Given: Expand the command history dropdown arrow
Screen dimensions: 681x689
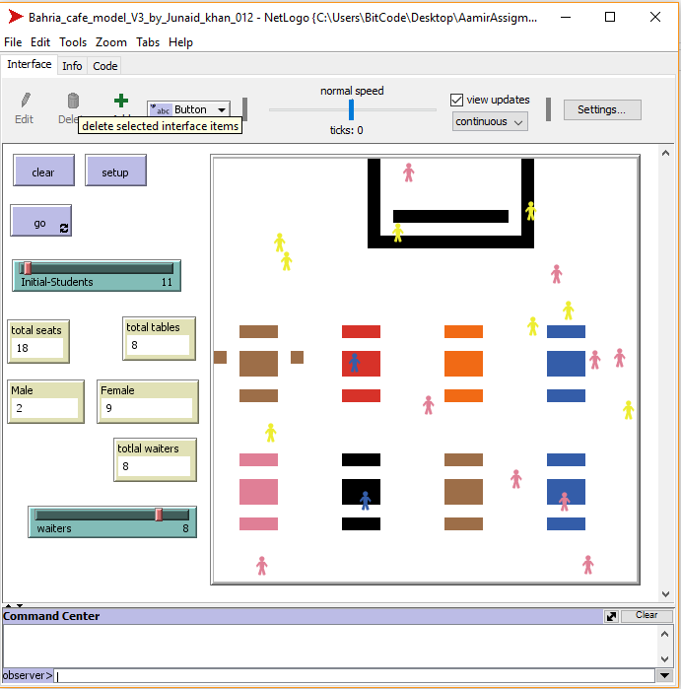Looking at the screenshot, I should tap(665, 675).
